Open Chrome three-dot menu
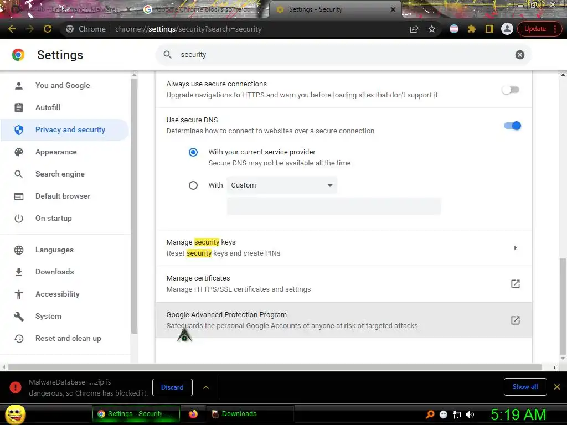 (555, 29)
